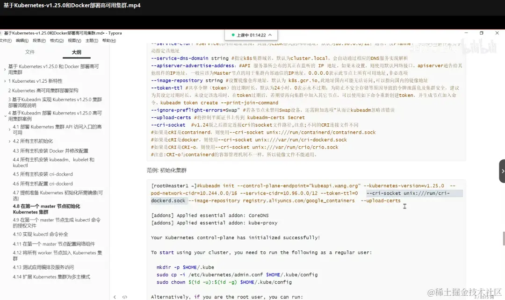Open the 主题(T) menu
Screen dimensions: 505x300
coord(92,41)
